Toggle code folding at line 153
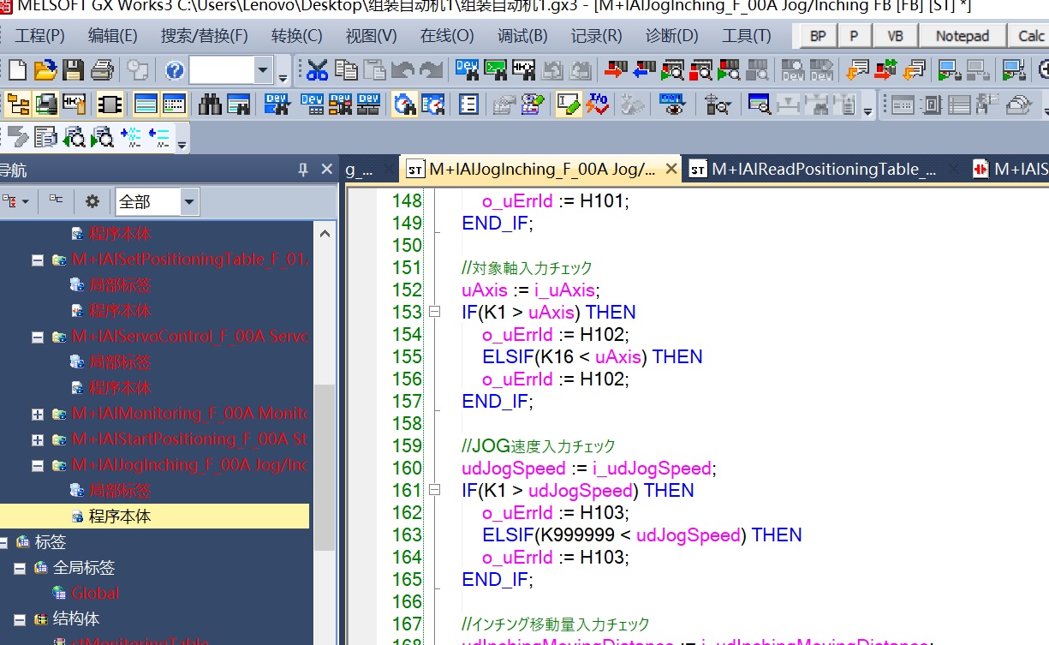 tap(434, 313)
